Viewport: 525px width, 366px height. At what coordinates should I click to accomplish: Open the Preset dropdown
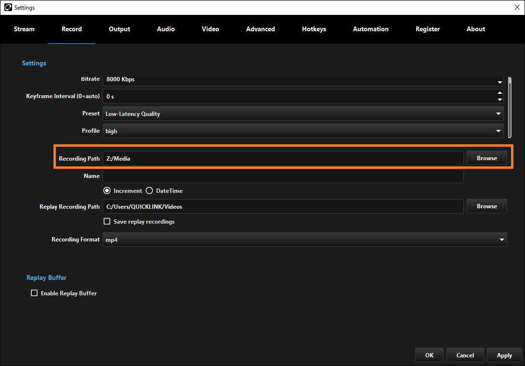[x=303, y=114]
